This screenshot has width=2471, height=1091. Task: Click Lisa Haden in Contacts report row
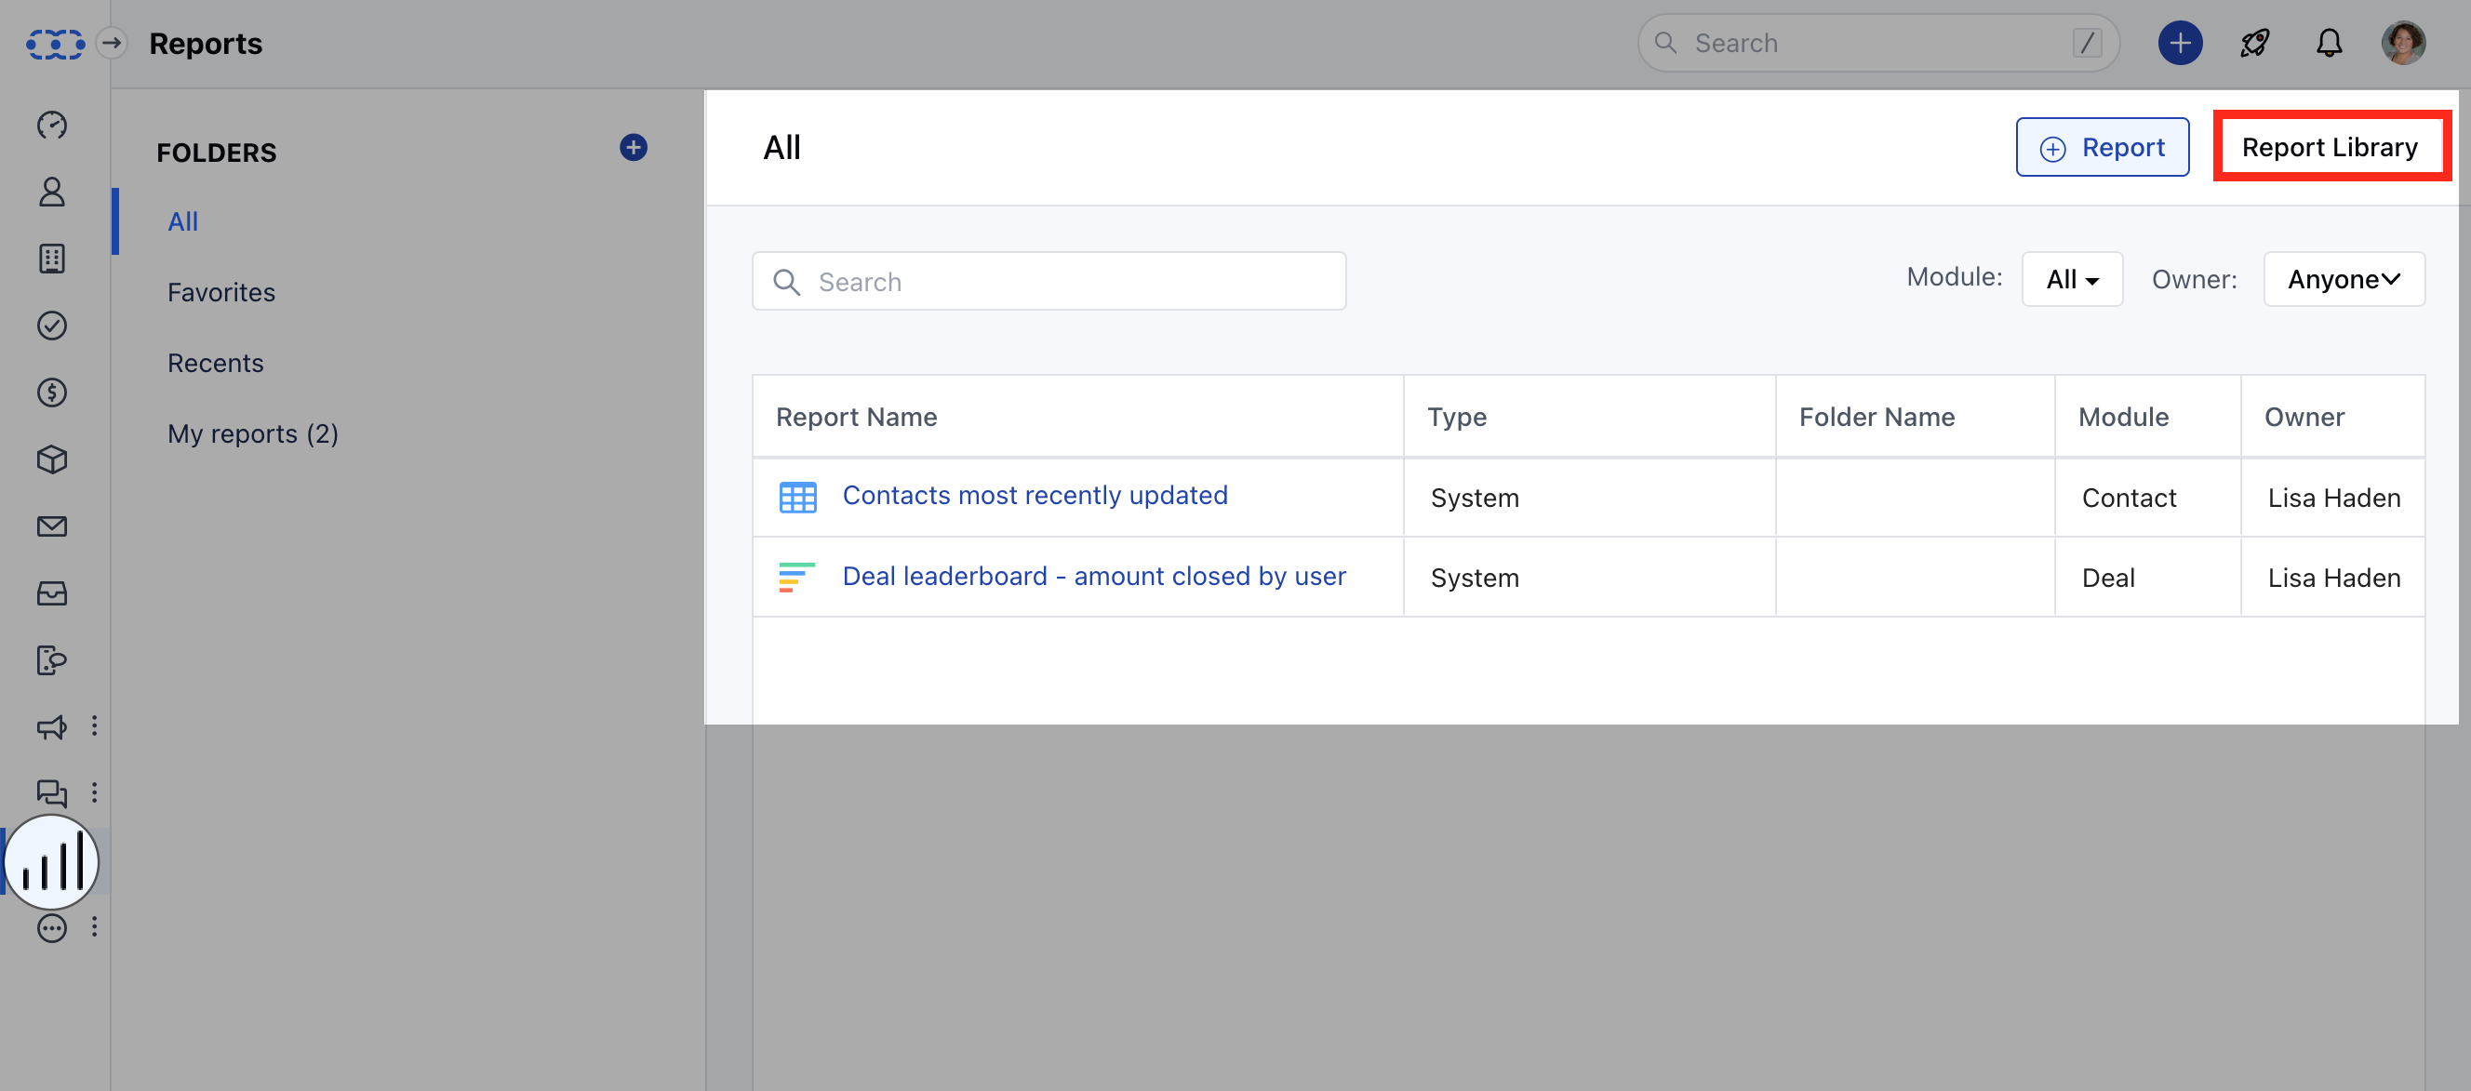point(2334,499)
